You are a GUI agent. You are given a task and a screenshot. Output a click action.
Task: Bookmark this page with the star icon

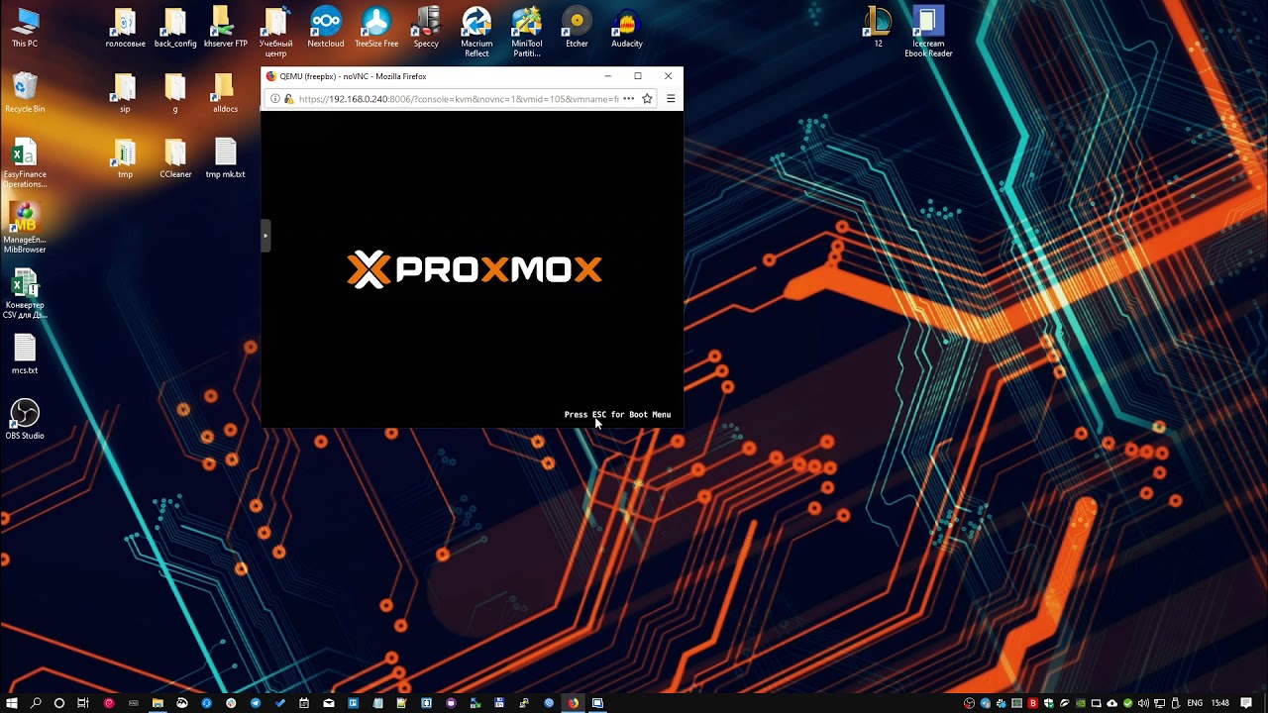click(x=647, y=99)
